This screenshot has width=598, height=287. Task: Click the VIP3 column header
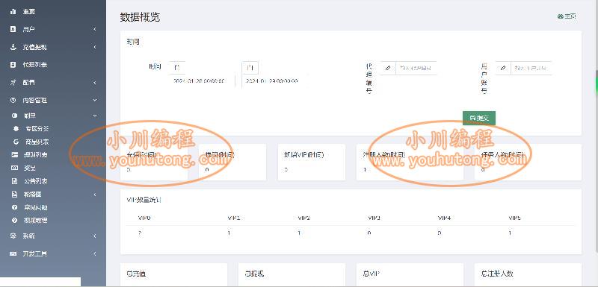pos(374,218)
